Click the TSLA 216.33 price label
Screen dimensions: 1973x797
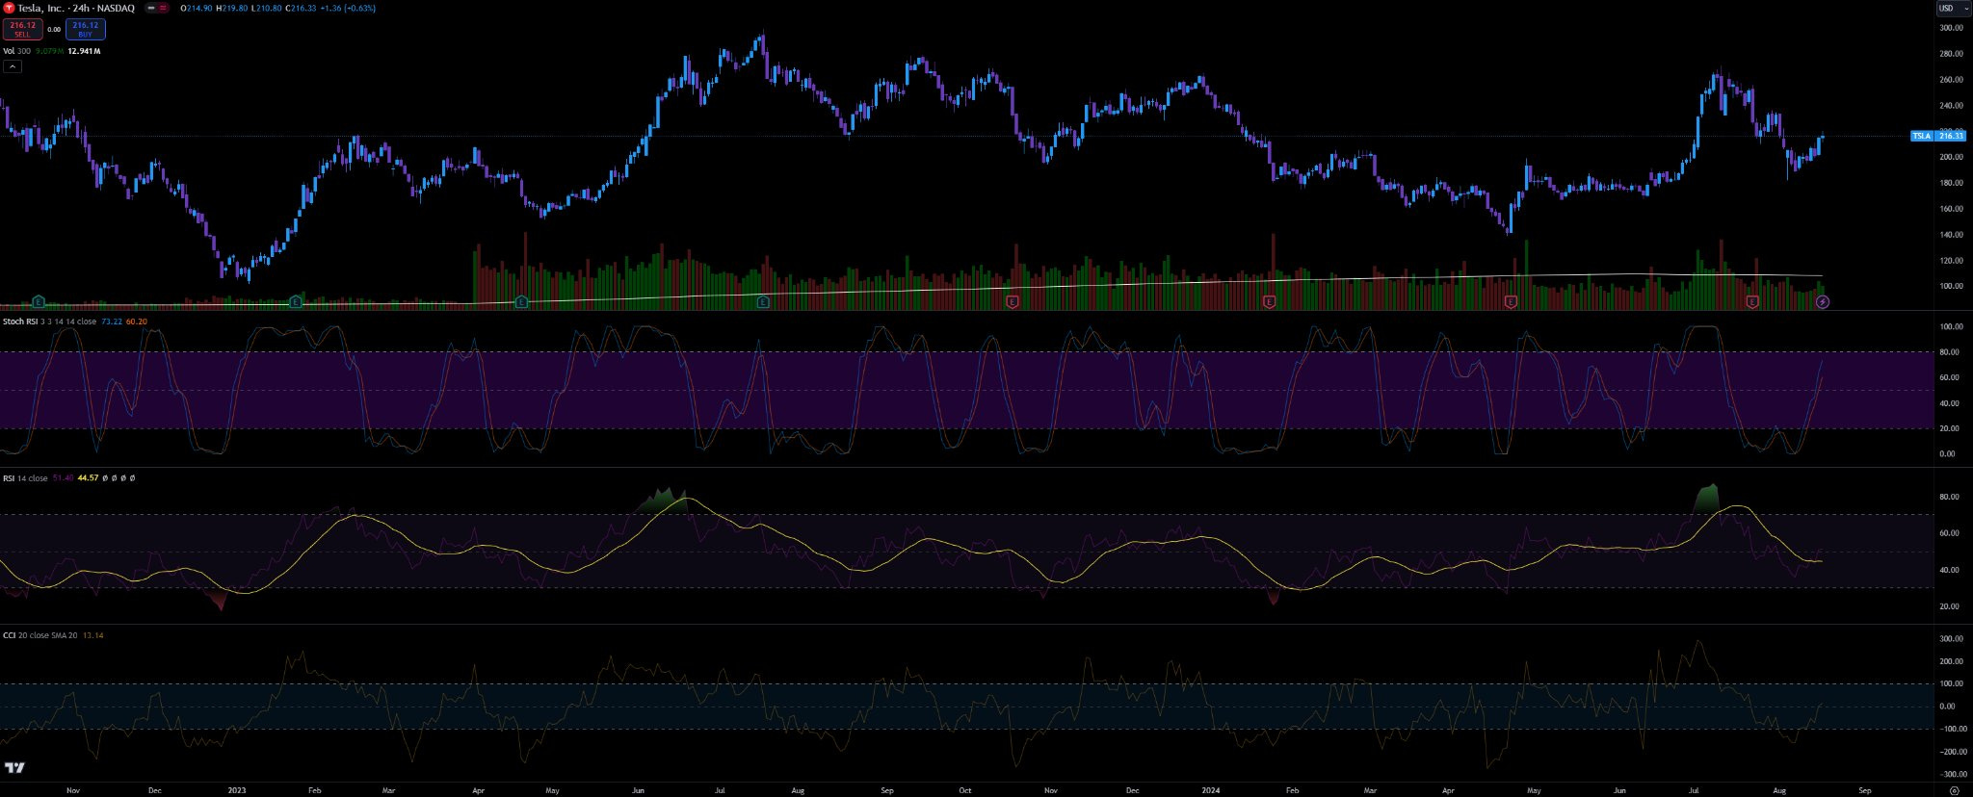(1938, 136)
